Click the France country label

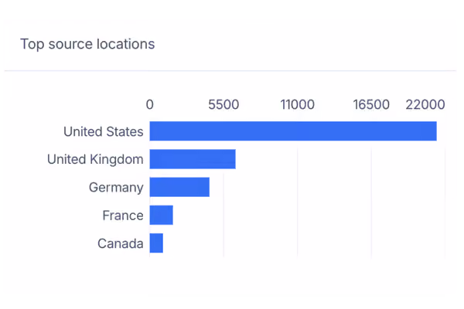(x=123, y=216)
